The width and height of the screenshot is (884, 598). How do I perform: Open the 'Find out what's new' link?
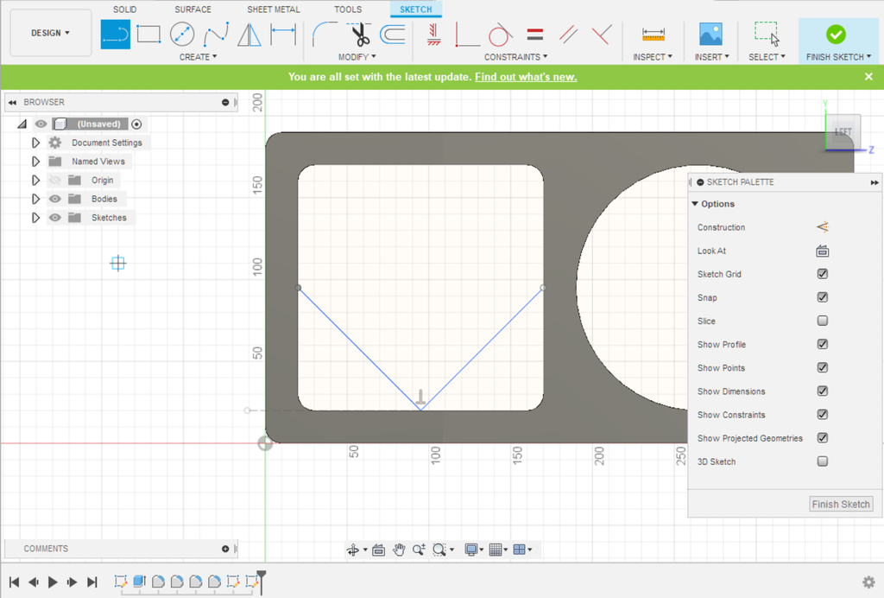(526, 77)
